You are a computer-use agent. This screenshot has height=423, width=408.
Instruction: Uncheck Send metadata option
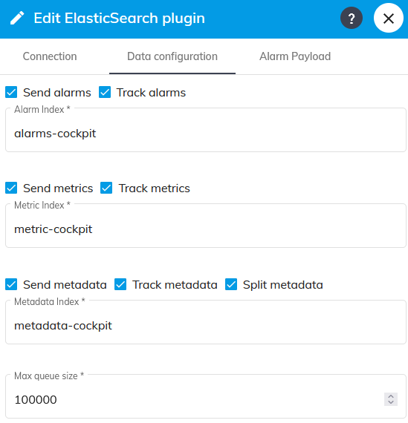[x=11, y=285]
